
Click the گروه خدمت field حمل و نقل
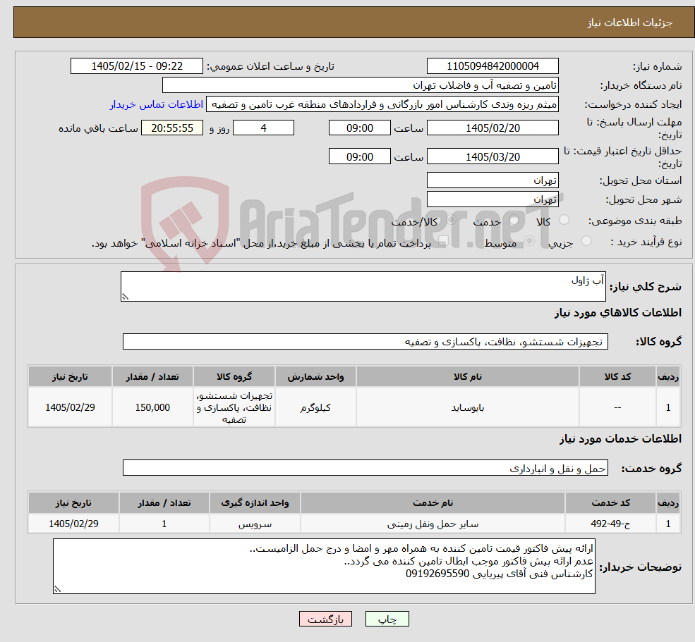click(365, 468)
